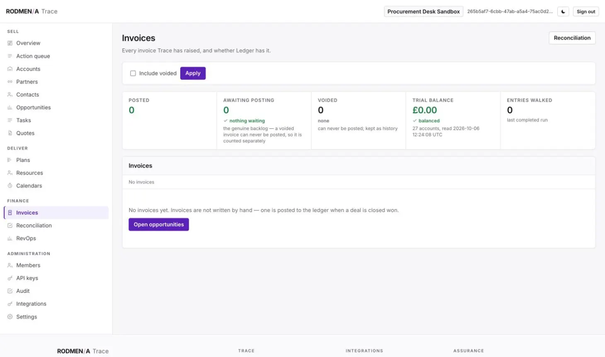This screenshot has height=357, width=605.
Task: Click the Quotes document icon
Action: pos(10,133)
